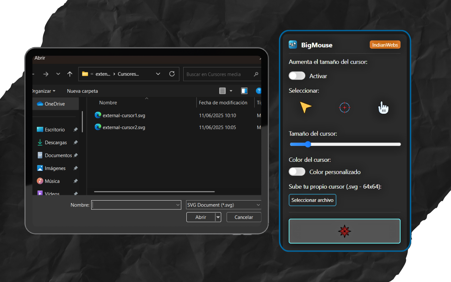Open the Organizar menu

tap(43, 91)
